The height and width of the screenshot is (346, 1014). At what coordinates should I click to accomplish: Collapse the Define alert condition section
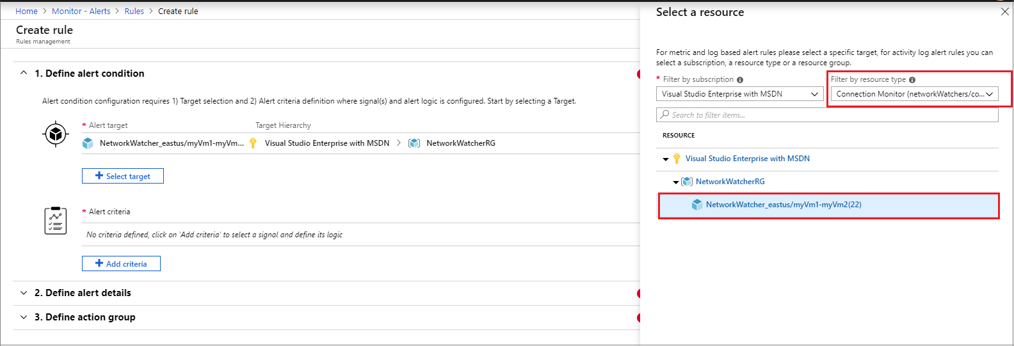click(24, 74)
